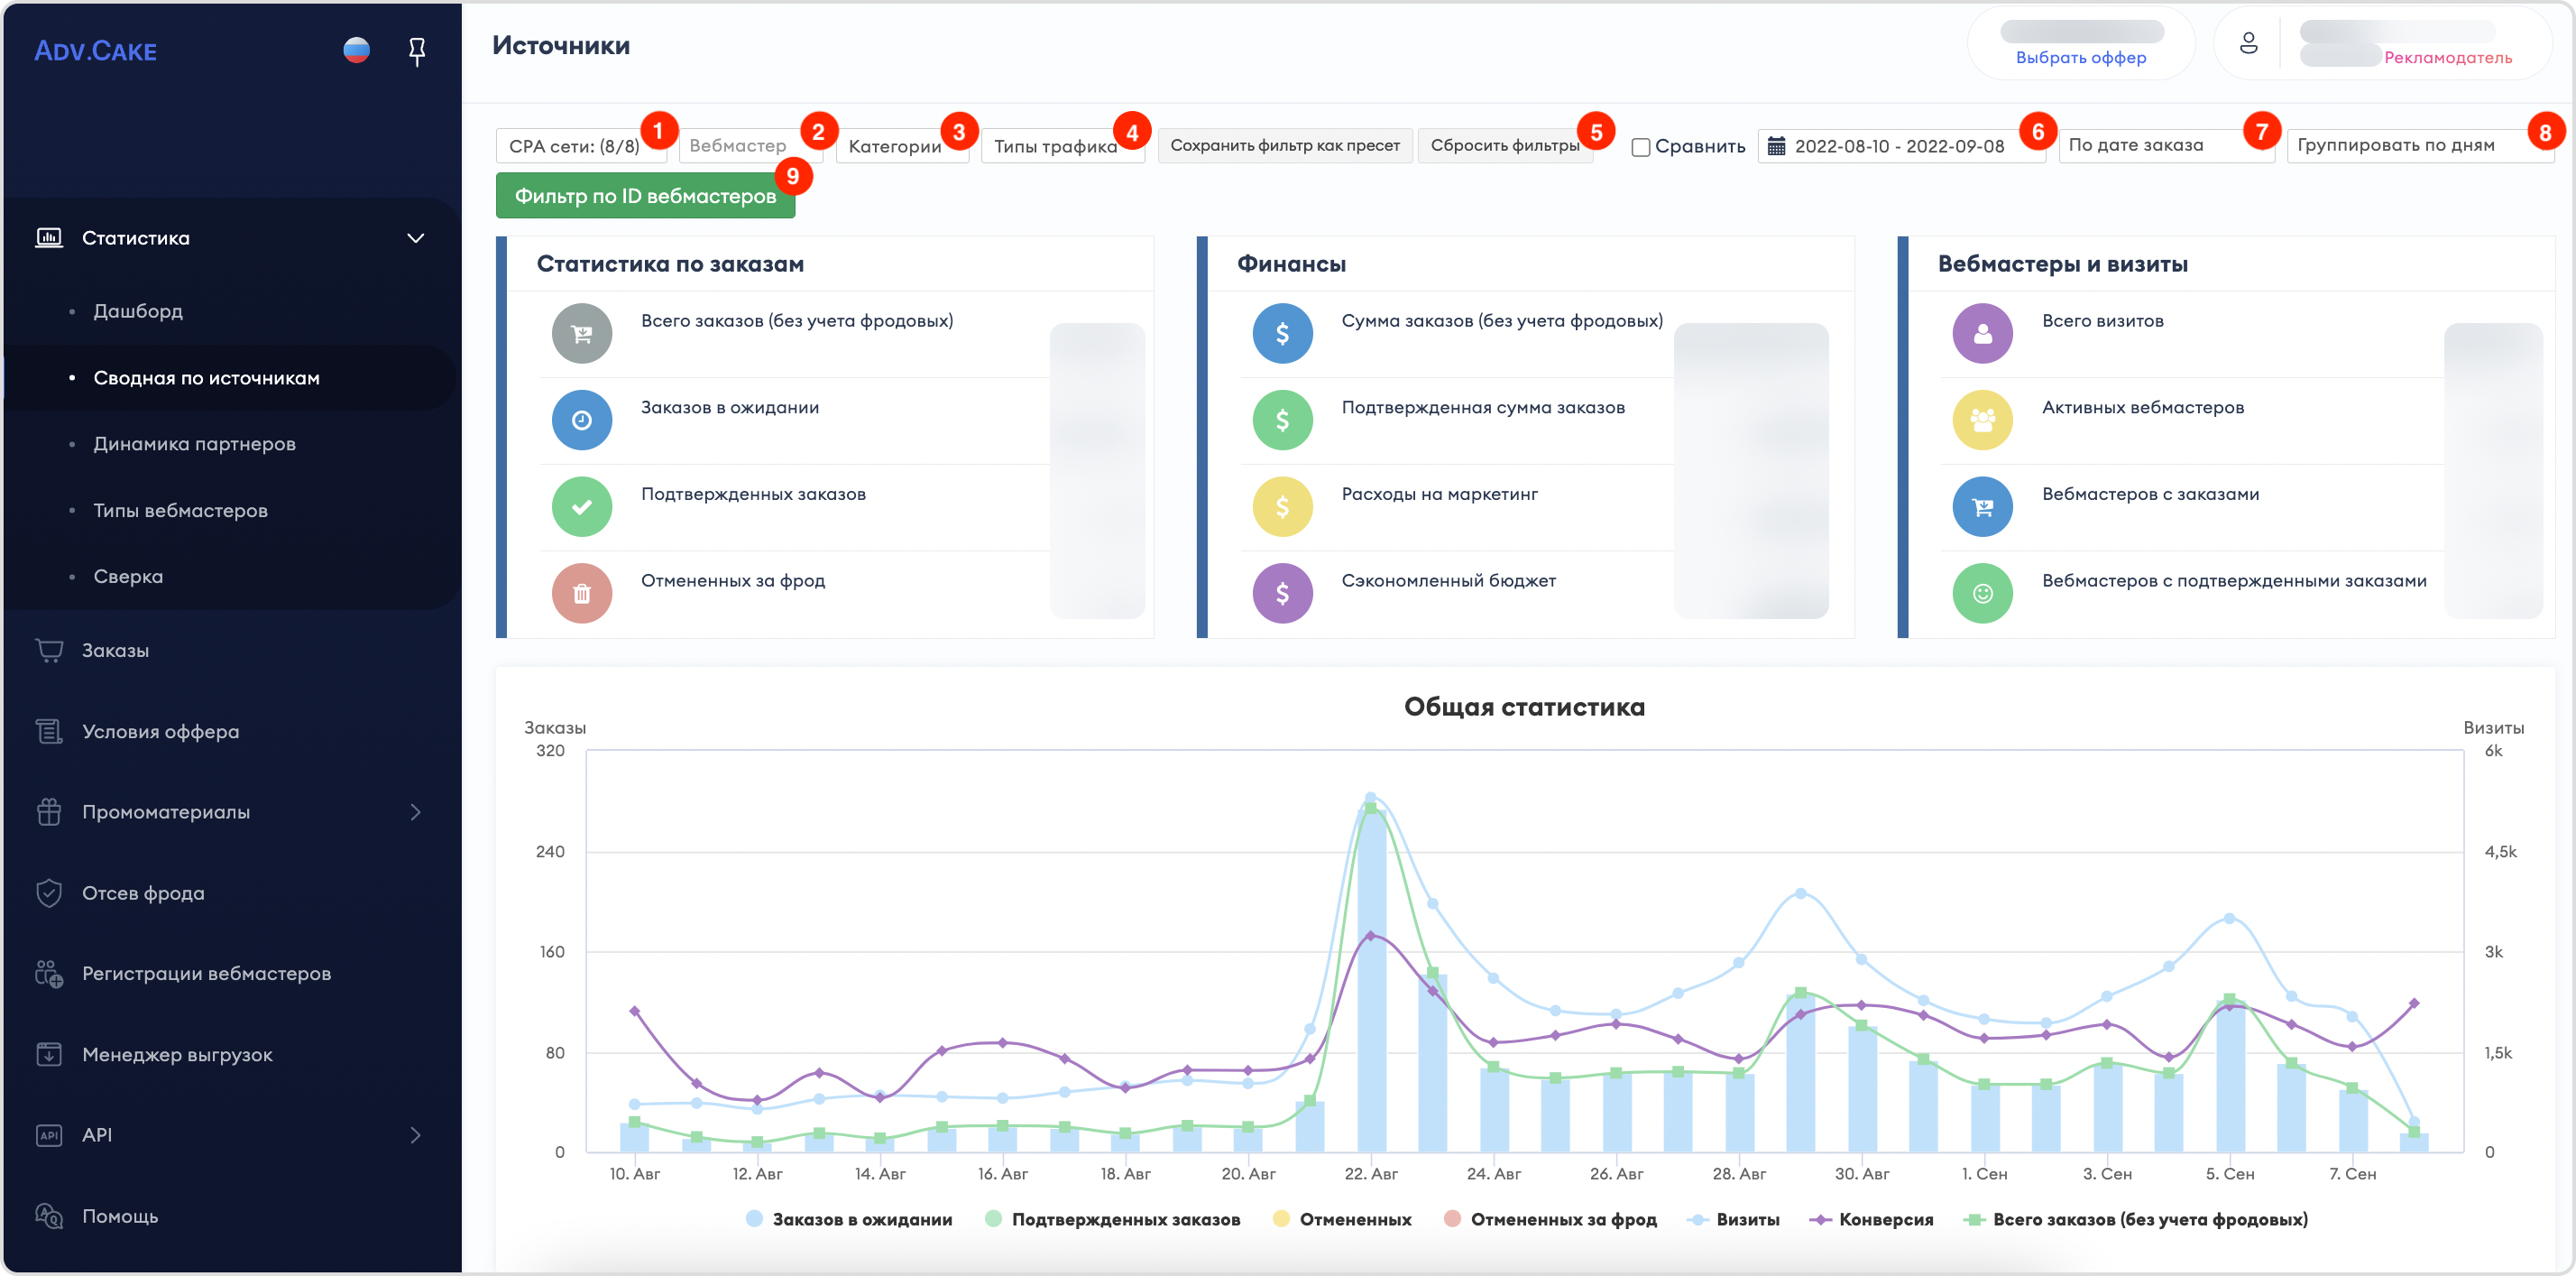This screenshot has width=2576, height=1276.
Task: Toggle Визиты legend series
Action: [x=1733, y=1219]
